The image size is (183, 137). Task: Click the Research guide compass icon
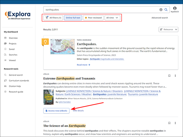tap(5, 92)
